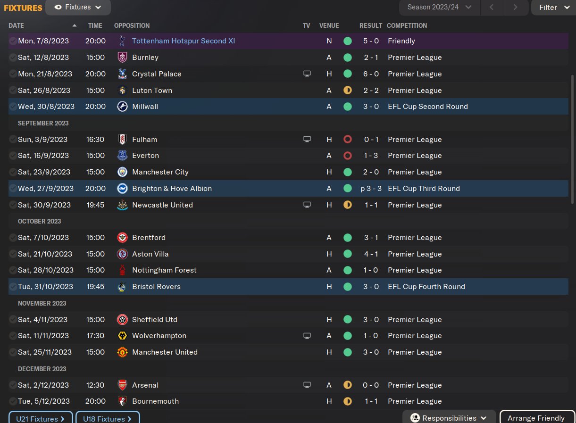Click green win indicator for Burnley match
This screenshot has height=423, width=576.
pyautogui.click(x=348, y=58)
